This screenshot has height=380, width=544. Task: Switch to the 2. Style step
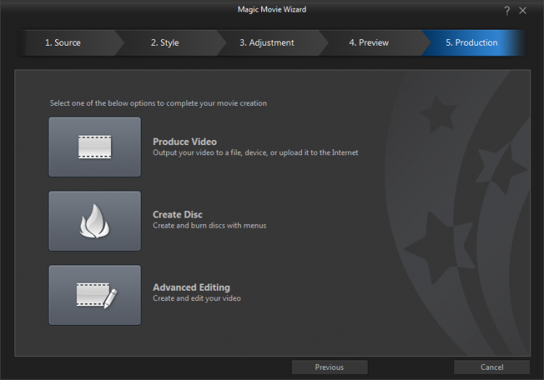point(165,43)
